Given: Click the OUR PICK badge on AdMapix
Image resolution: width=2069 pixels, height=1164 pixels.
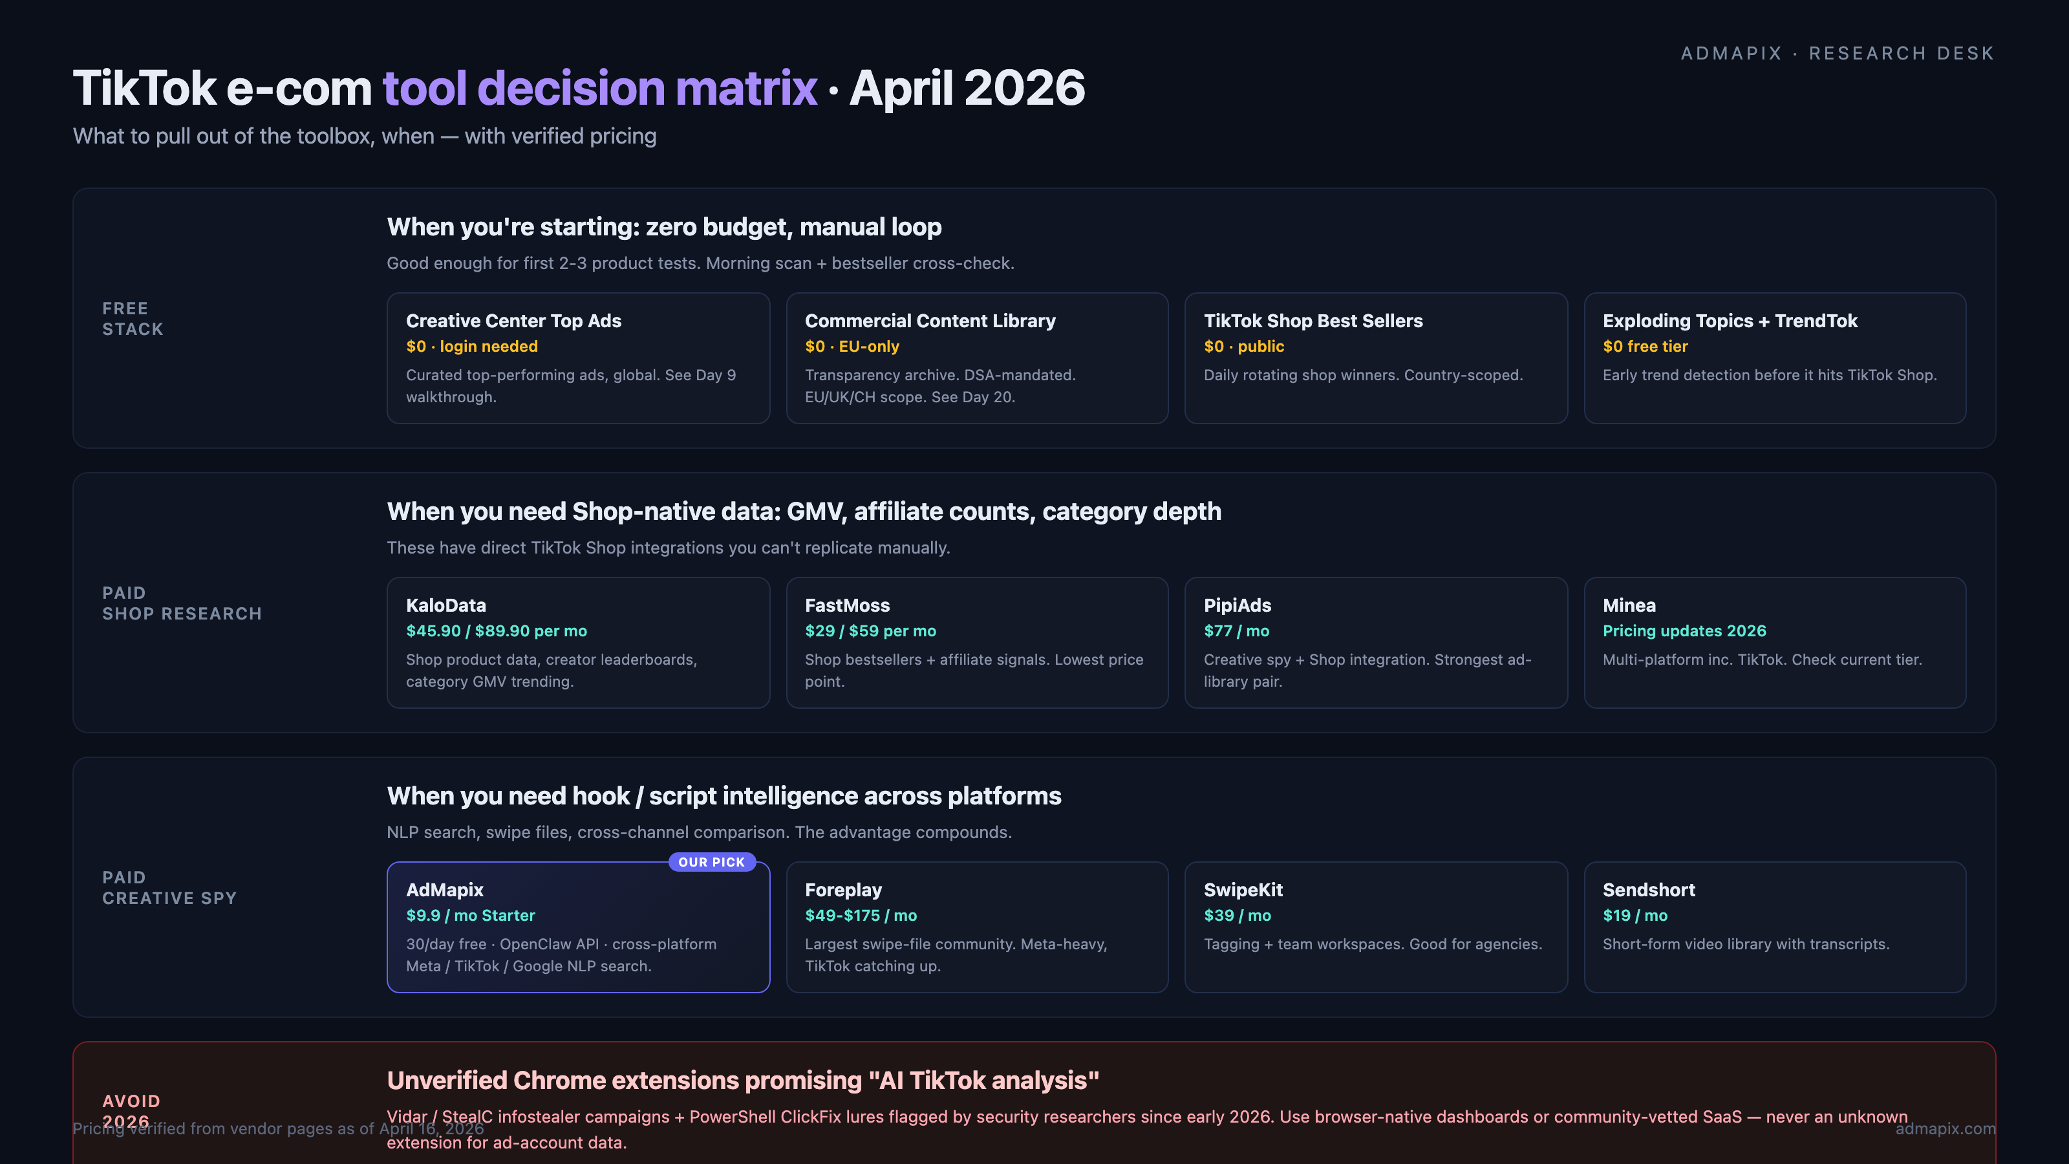Looking at the screenshot, I should pos(711,861).
